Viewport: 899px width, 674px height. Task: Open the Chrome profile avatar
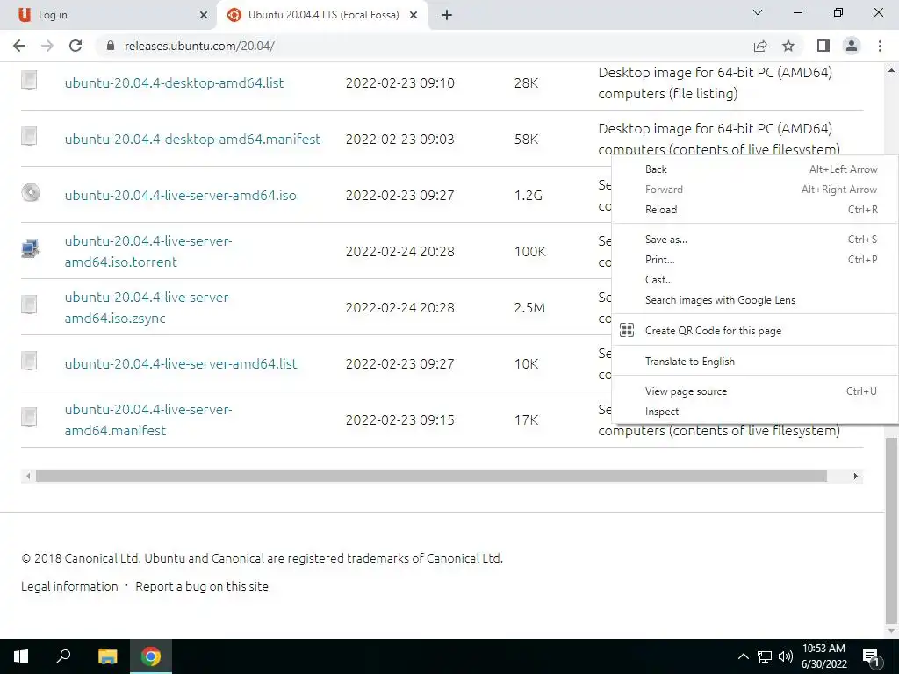point(852,46)
